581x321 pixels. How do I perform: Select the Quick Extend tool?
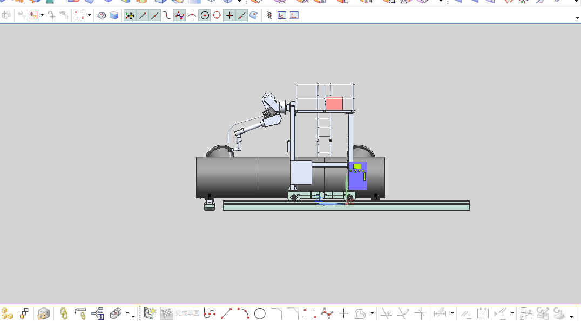pos(403,313)
